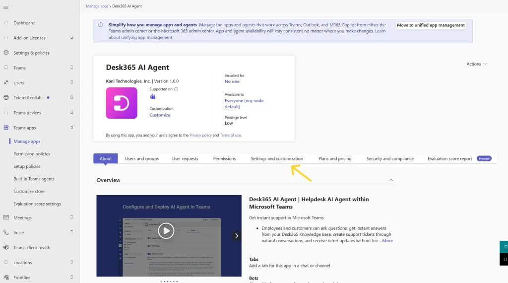This screenshot has width=508, height=283.
Task: Switch to User requests tab
Action: pos(185,158)
